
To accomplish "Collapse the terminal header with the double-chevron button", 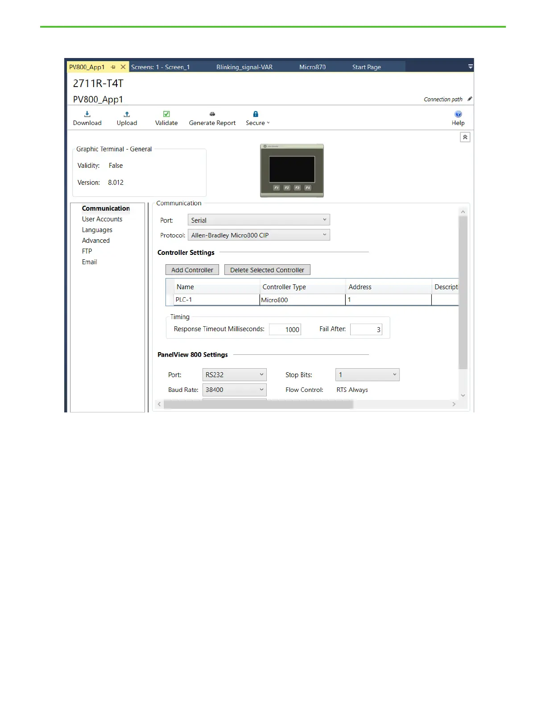I will point(465,137).
